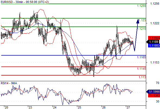160x109 pixels.
Task: Select the RSI average tag 51.1383
Action: [x=154, y=95]
